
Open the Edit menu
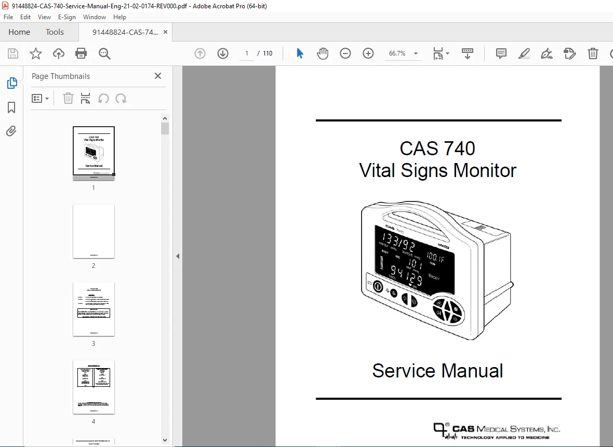pyautogui.click(x=25, y=17)
